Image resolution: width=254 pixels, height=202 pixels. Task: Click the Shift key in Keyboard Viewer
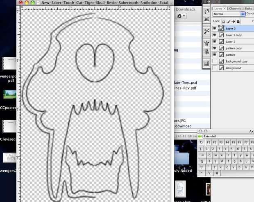[x=201, y=167]
